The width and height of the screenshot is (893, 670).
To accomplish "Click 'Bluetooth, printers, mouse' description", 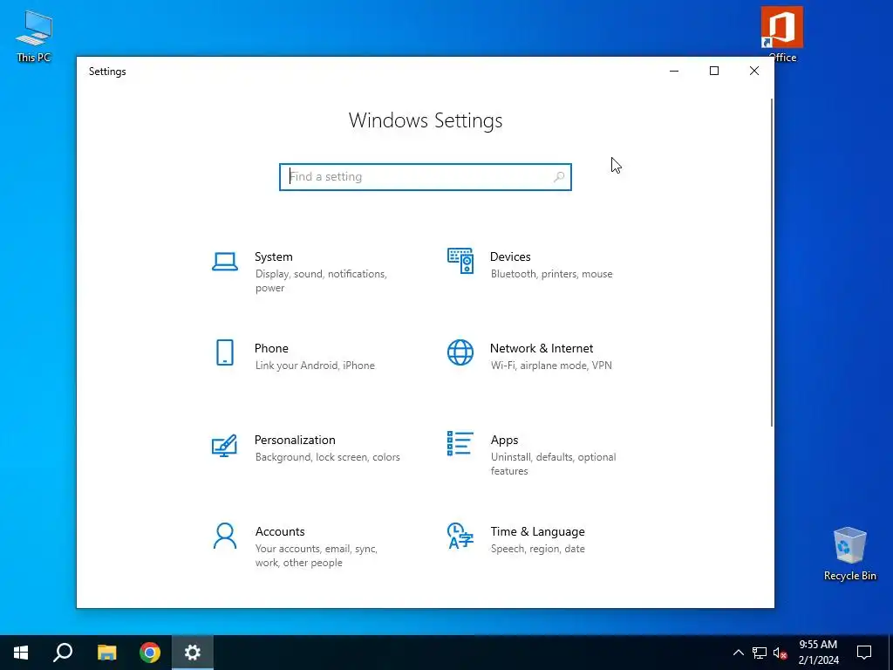I will tap(552, 274).
